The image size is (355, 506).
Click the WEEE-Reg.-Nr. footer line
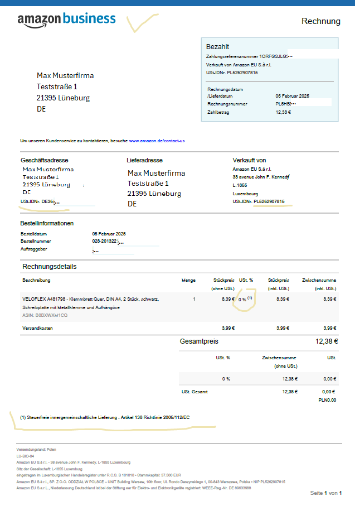coord(134,488)
